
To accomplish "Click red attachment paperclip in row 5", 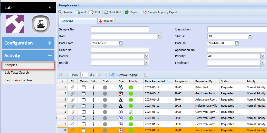I will pos(72,112).
